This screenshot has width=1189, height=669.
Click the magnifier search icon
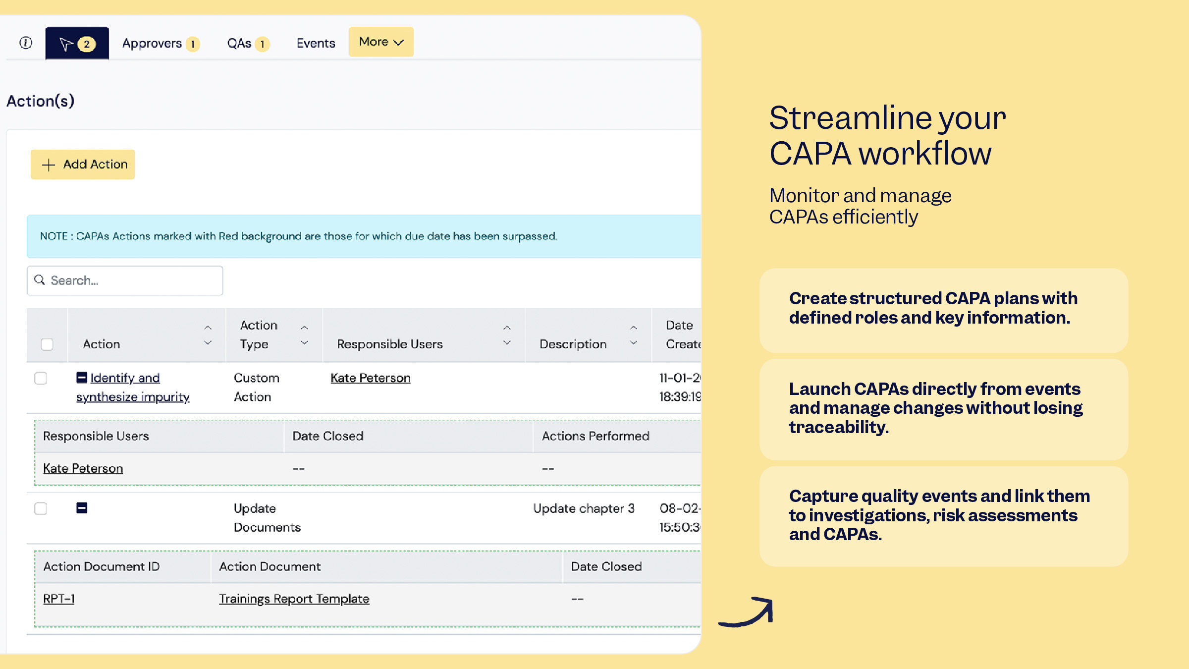pos(40,280)
